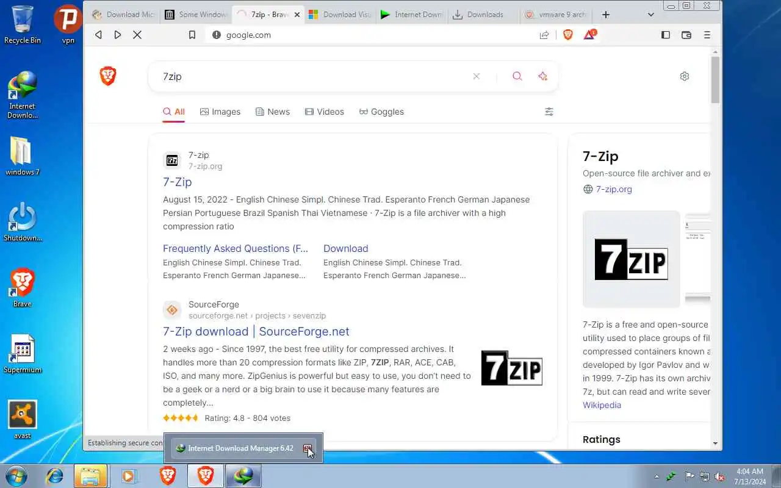Select the Videos search filter
781x488 pixels.
[x=325, y=112]
